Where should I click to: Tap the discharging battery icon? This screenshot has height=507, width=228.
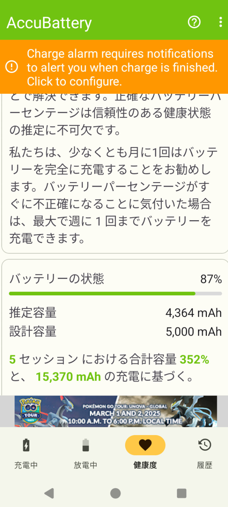point(85,445)
